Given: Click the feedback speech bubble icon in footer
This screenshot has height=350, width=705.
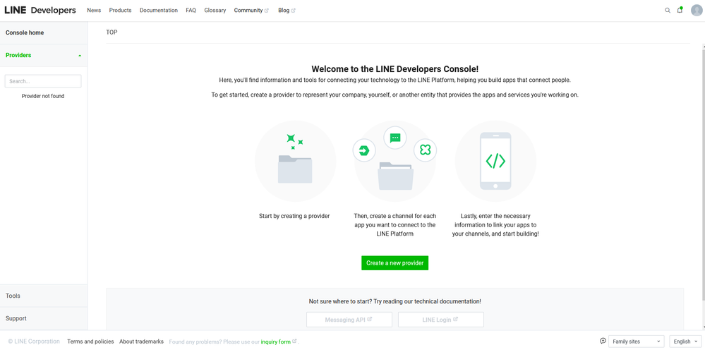Looking at the screenshot, I should (x=603, y=341).
